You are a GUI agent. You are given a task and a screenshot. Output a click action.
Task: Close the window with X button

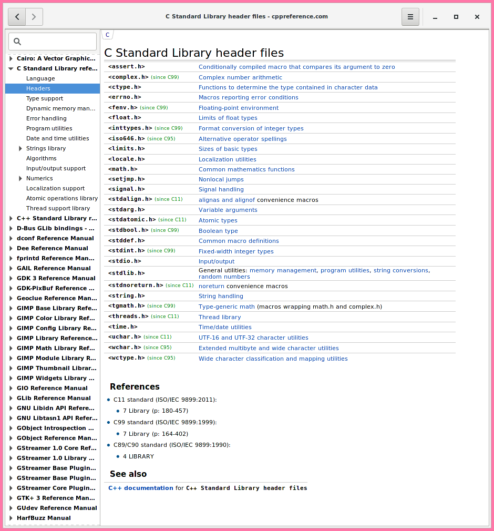point(477,17)
